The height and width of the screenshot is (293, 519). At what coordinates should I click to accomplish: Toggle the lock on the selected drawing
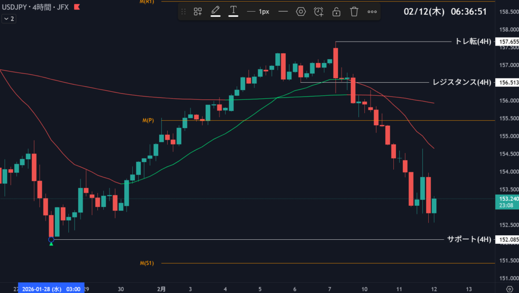coord(336,12)
